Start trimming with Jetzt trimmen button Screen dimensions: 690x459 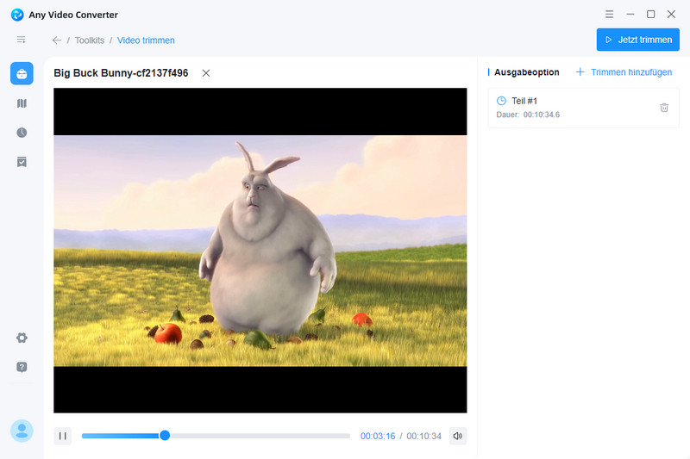pyautogui.click(x=637, y=40)
